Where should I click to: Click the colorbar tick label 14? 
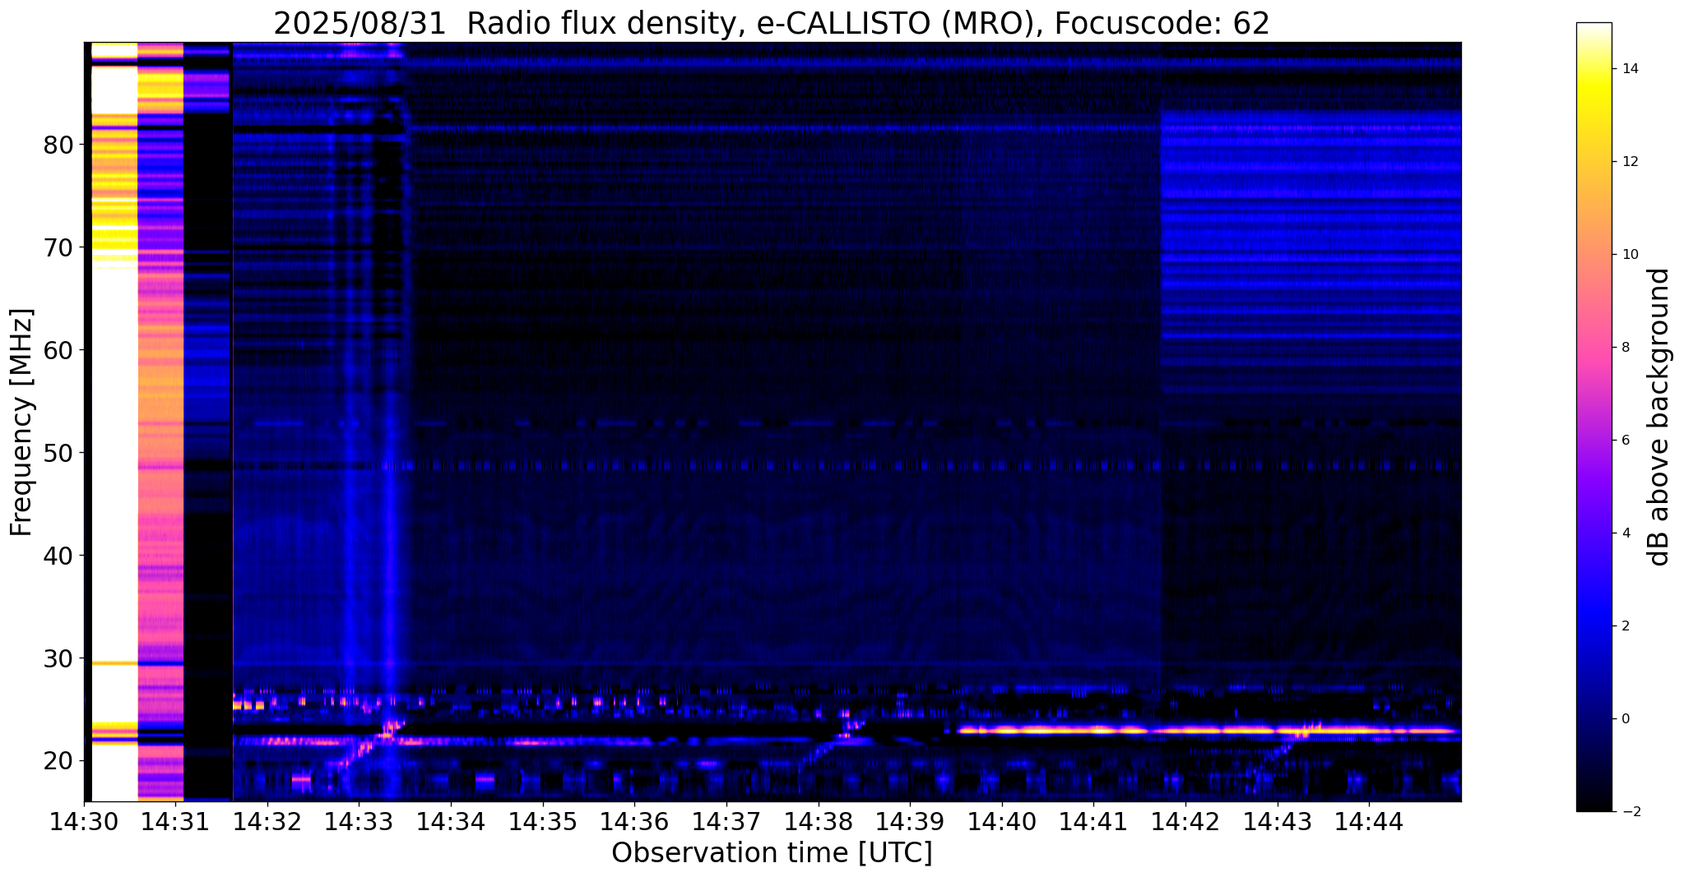click(1629, 69)
